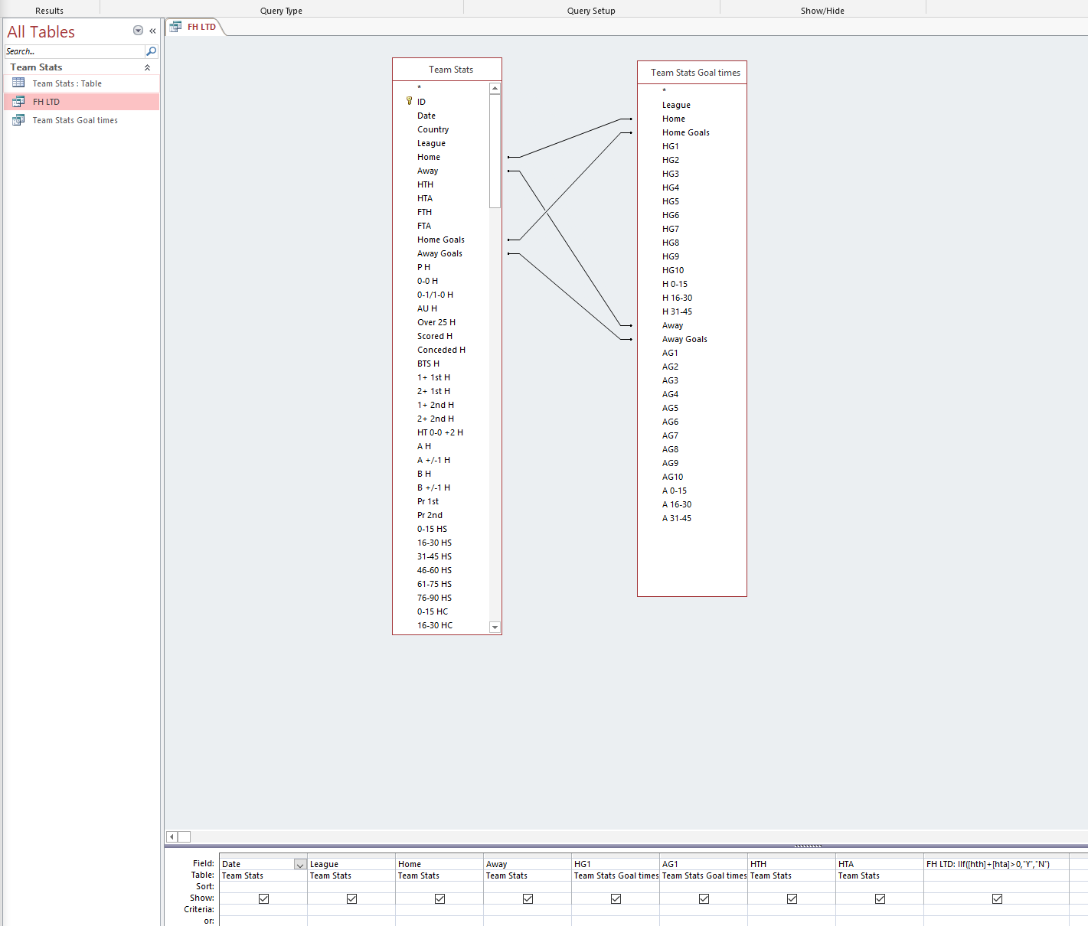This screenshot has width=1088, height=926.
Task: Click the HTA field cell in the query grid
Action: [x=880, y=864]
